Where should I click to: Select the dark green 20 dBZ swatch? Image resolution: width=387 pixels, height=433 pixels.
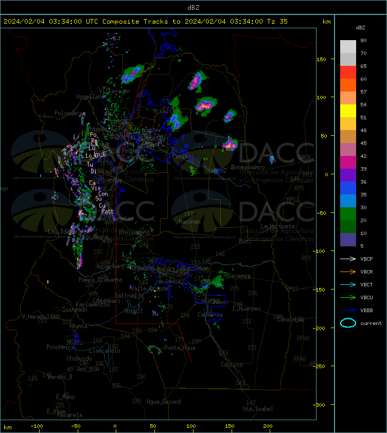[348, 226]
